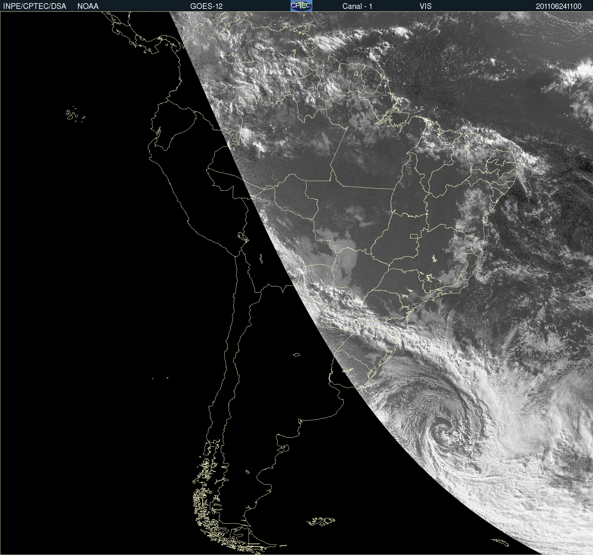Click the timestamp 201106241100
The width and height of the screenshot is (593, 555).
pos(559,6)
